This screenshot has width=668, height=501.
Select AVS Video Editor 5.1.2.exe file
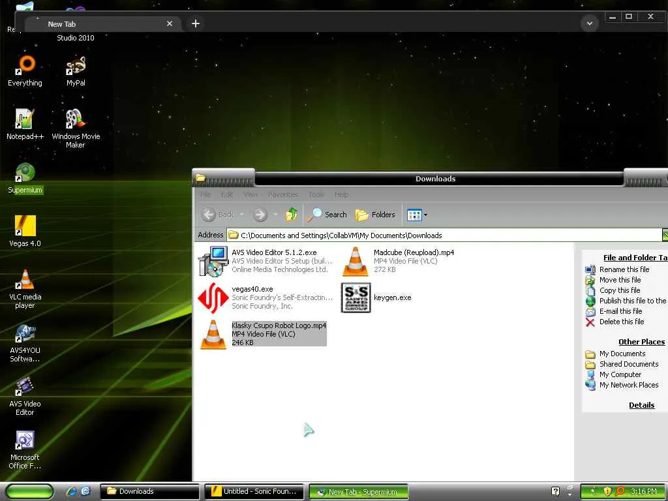pos(264,261)
